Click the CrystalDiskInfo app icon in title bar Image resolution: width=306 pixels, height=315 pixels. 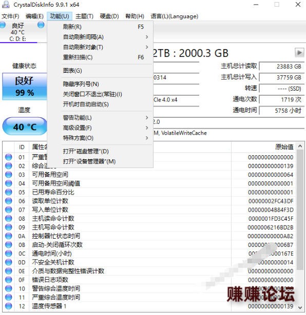(6, 5)
